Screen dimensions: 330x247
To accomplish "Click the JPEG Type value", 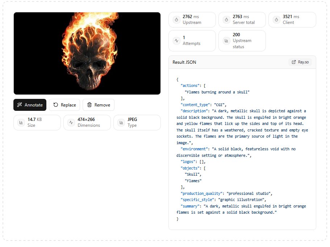I will pyautogui.click(x=132, y=120).
